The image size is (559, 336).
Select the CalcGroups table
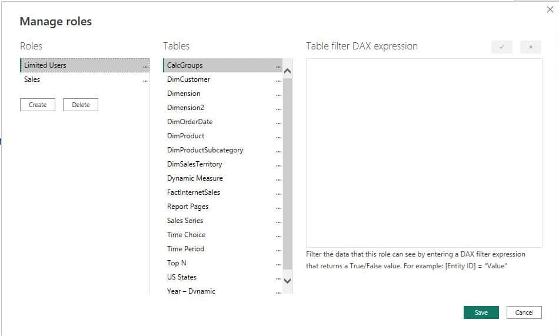[222, 65]
